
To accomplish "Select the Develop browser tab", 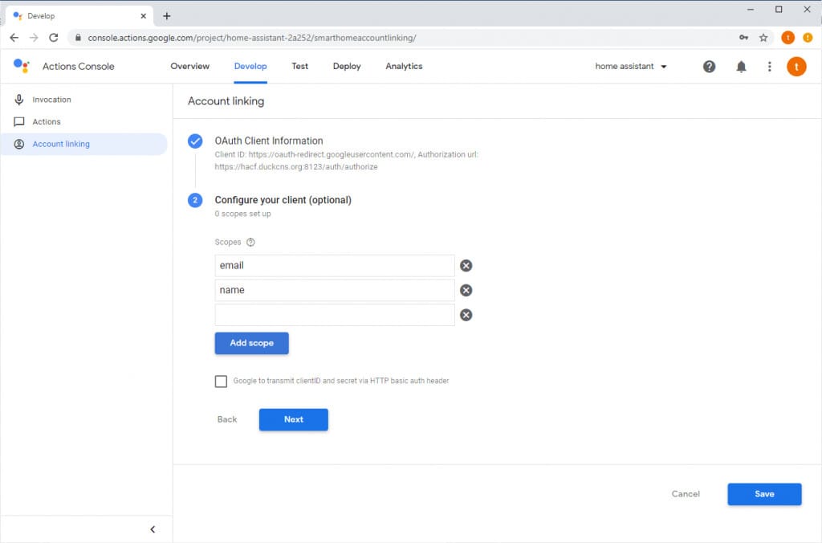I will pos(79,16).
